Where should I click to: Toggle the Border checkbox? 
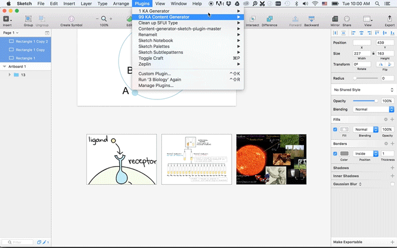tap(335, 154)
